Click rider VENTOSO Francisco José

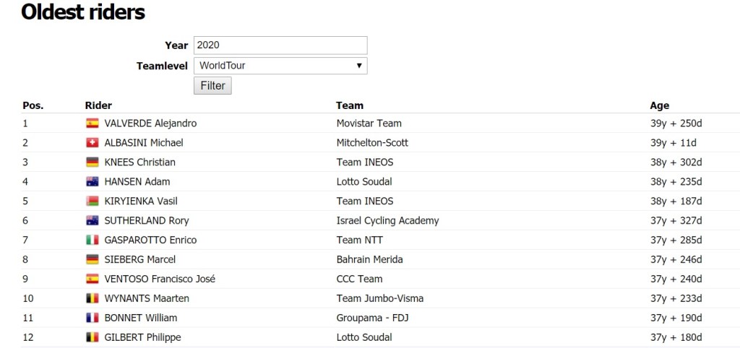tap(160, 279)
